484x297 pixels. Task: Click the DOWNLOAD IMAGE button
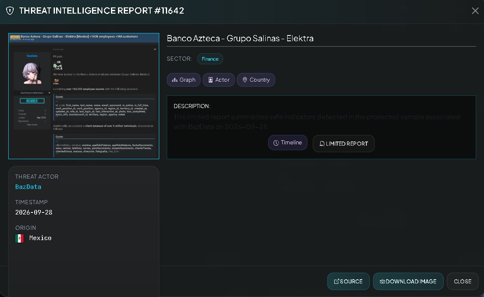pyautogui.click(x=408, y=281)
